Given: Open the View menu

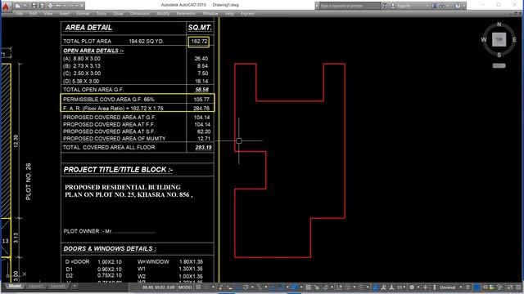Looking at the screenshot, I should coord(48,14).
